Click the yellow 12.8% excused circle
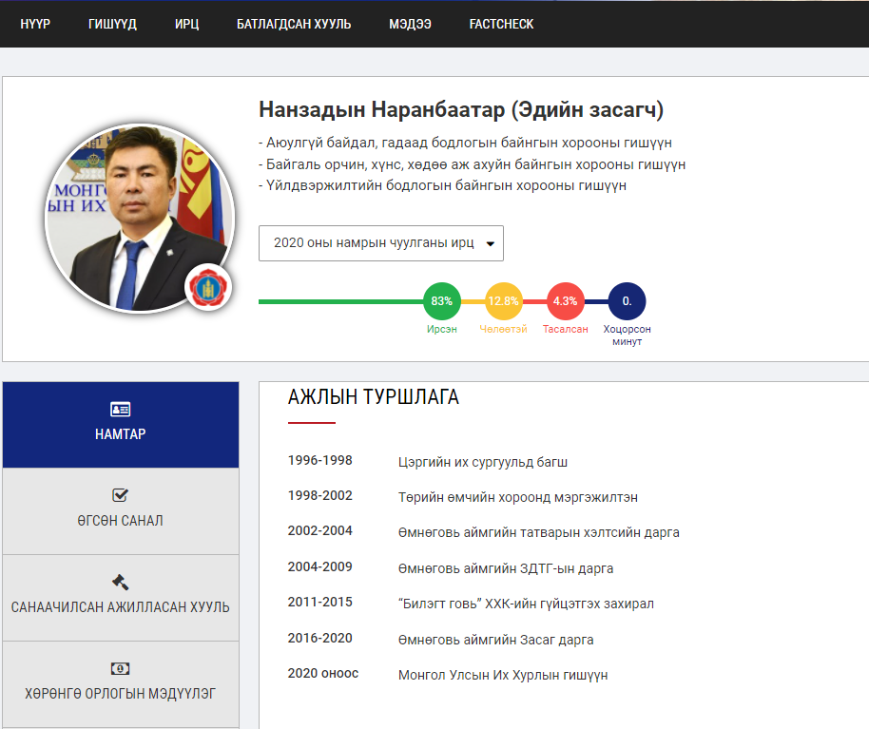Viewport: 869px width, 729px height. click(504, 301)
